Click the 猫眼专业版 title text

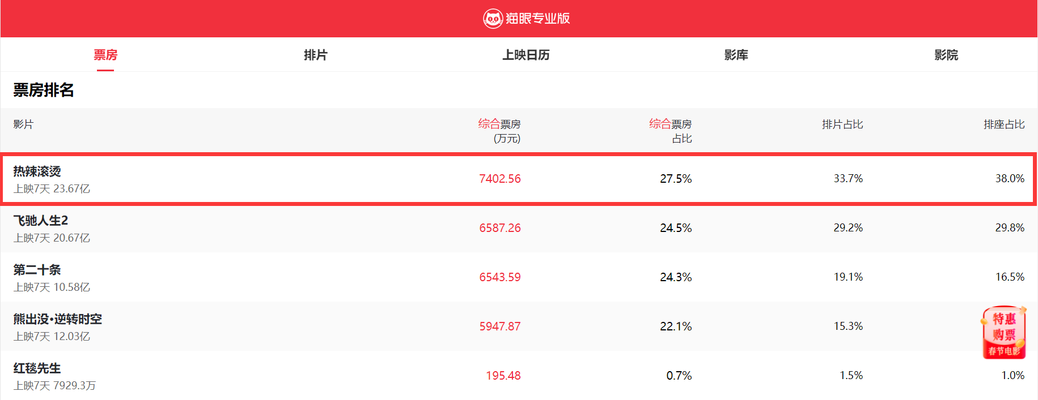pyautogui.click(x=537, y=19)
